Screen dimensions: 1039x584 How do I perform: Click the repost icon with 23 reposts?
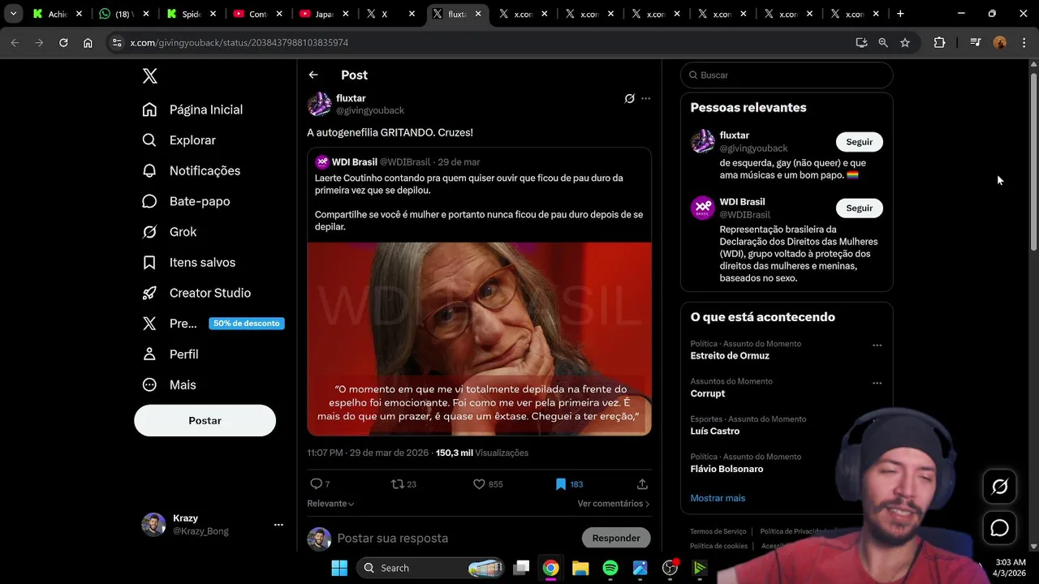(x=403, y=484)
